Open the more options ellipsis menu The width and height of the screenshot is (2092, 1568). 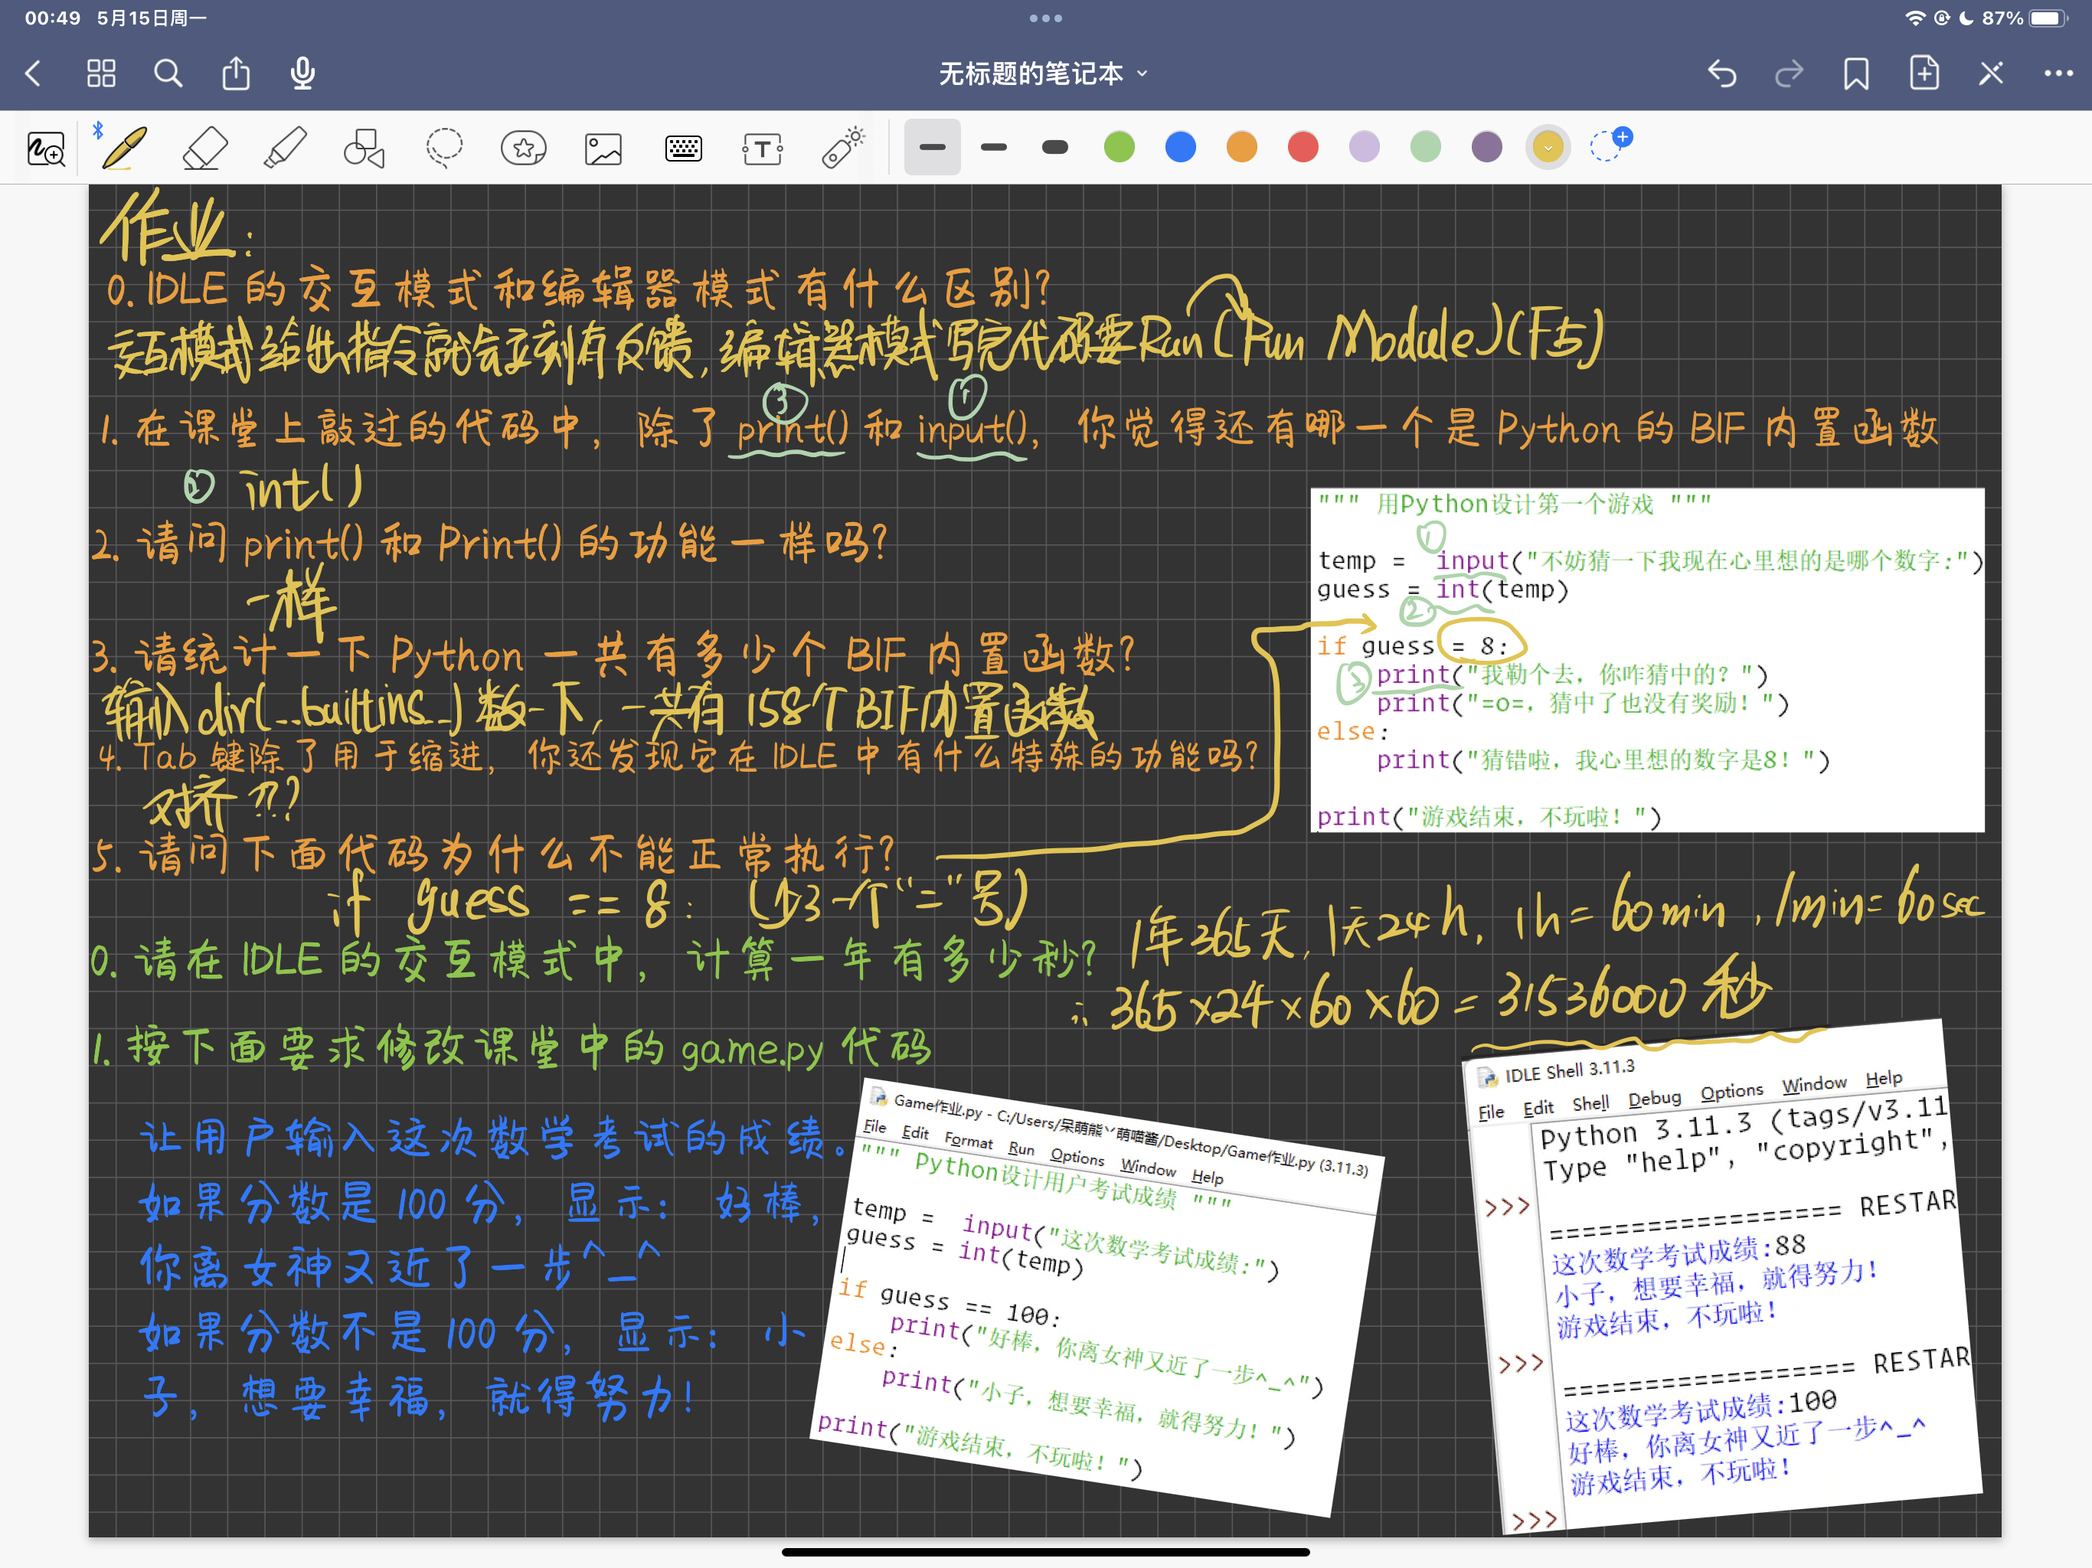point(2058,73)
